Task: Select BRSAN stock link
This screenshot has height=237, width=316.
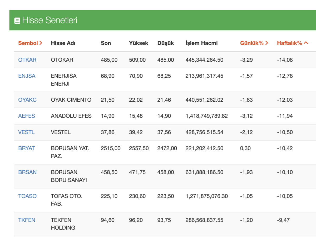Action: tap(27, 172)
